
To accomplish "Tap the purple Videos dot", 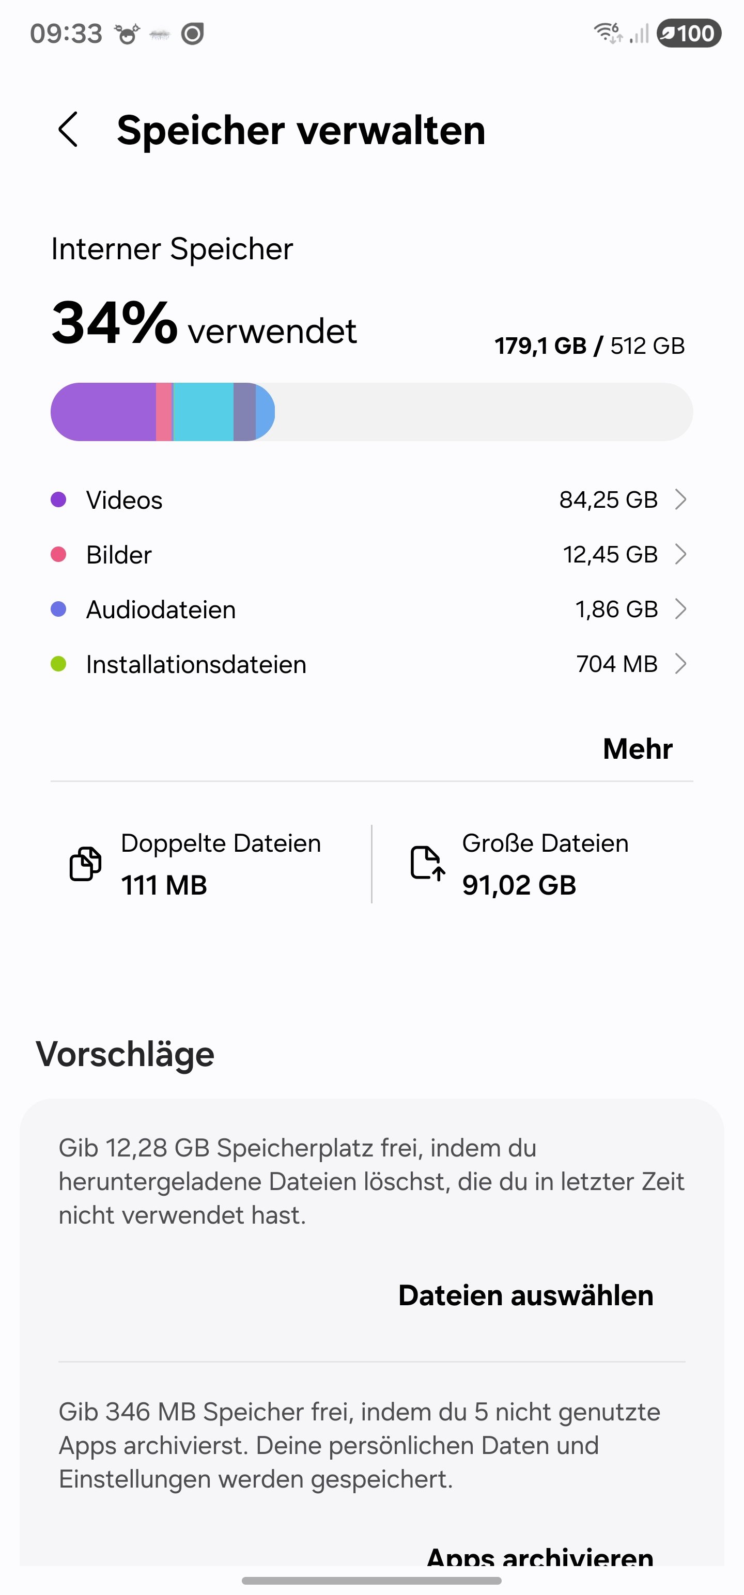I will point(58,499).
